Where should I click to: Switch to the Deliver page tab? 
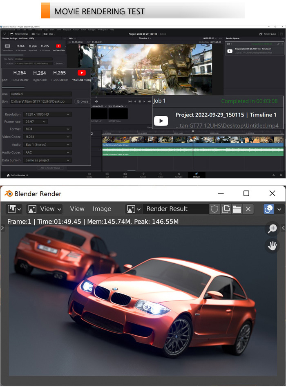pyautogui.click(x=197, y=175)
